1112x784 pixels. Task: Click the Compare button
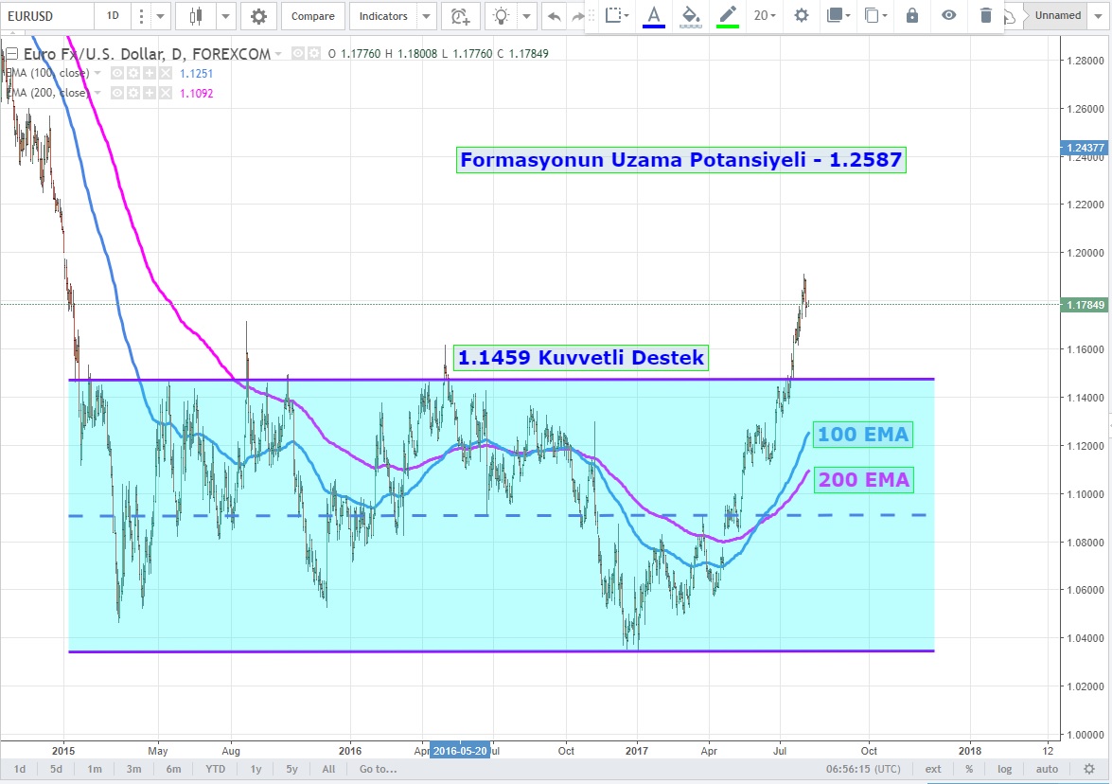point(312,16)
